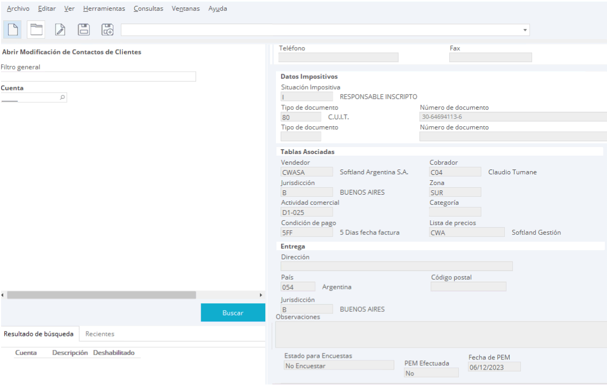Open the Herramientas menu
This screenshot has height=385, width=607.
(104, 9)
